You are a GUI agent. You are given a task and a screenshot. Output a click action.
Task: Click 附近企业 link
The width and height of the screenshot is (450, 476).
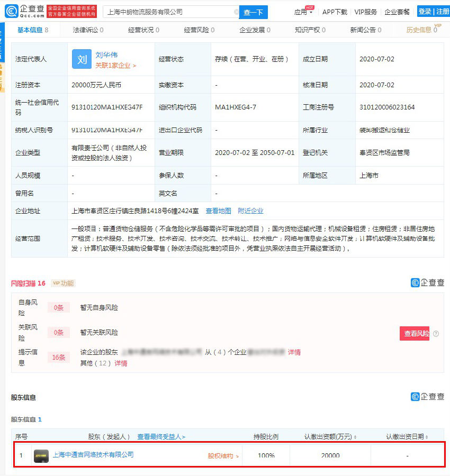250,210
